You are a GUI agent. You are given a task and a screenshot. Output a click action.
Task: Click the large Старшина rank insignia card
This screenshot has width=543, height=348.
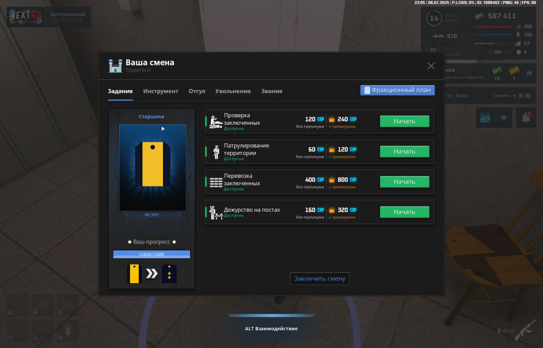coord(153,167)
